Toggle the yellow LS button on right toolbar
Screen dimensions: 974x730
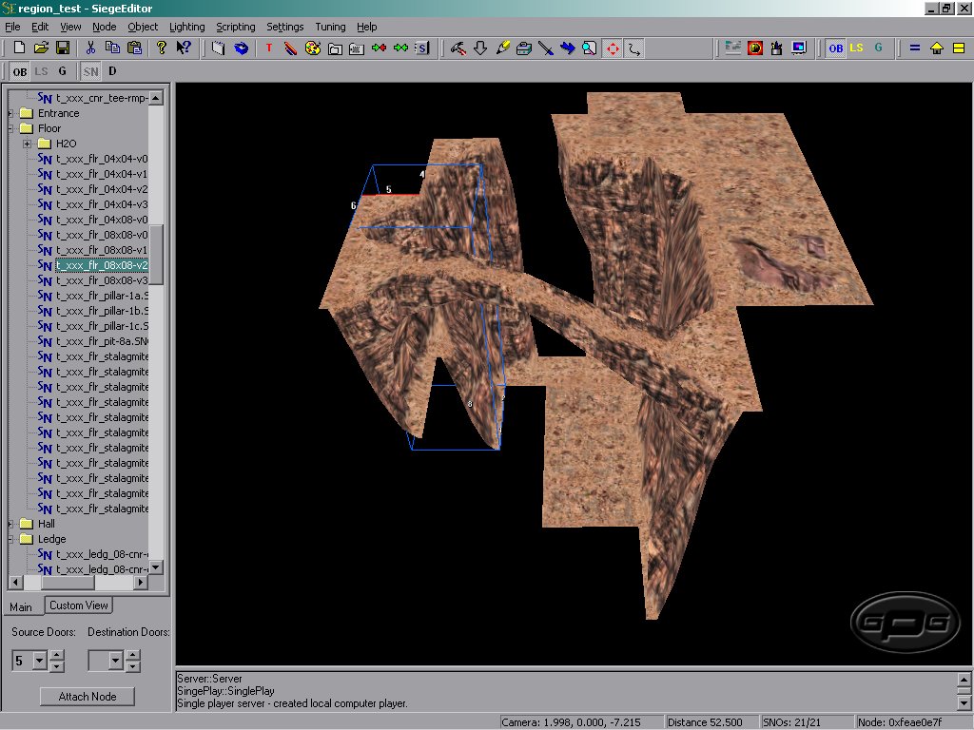857,48
